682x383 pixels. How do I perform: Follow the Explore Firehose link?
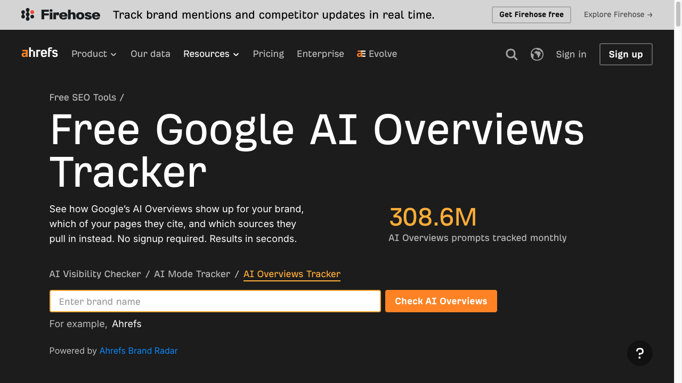coord(618,15)
